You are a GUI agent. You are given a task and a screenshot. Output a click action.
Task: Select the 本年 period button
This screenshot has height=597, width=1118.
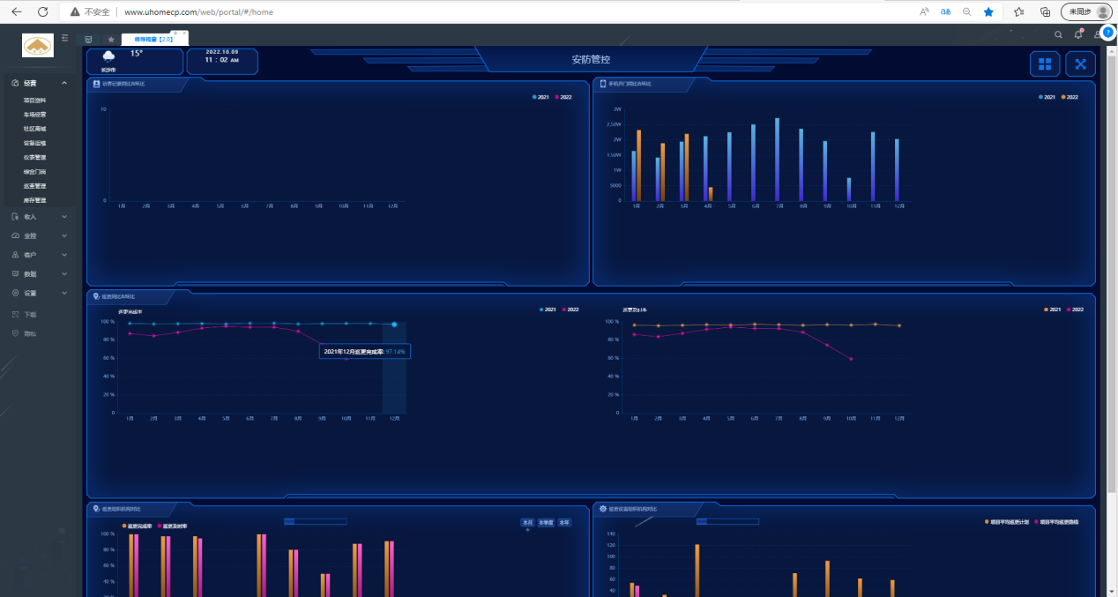point(564,522)
